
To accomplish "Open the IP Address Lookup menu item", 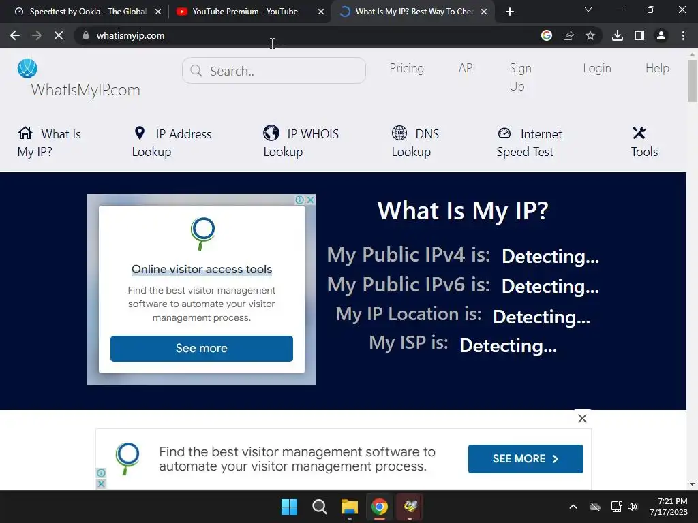I will pyautogui.click(x=172, y=142).
